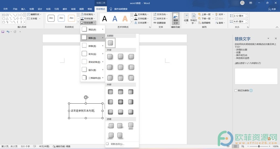Switch to the 布局 tab

(48, 9)
